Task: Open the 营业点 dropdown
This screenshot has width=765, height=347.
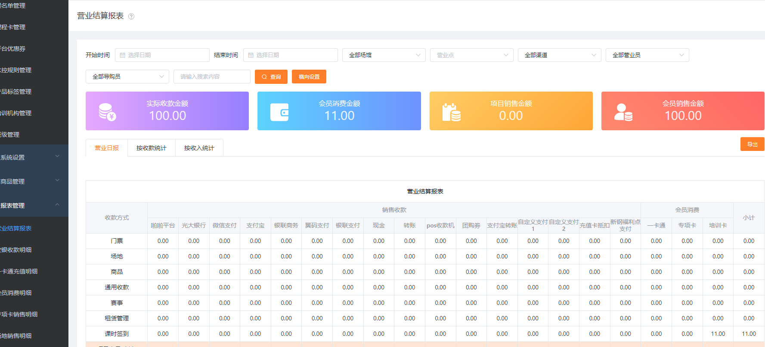Action: point(472,55)
